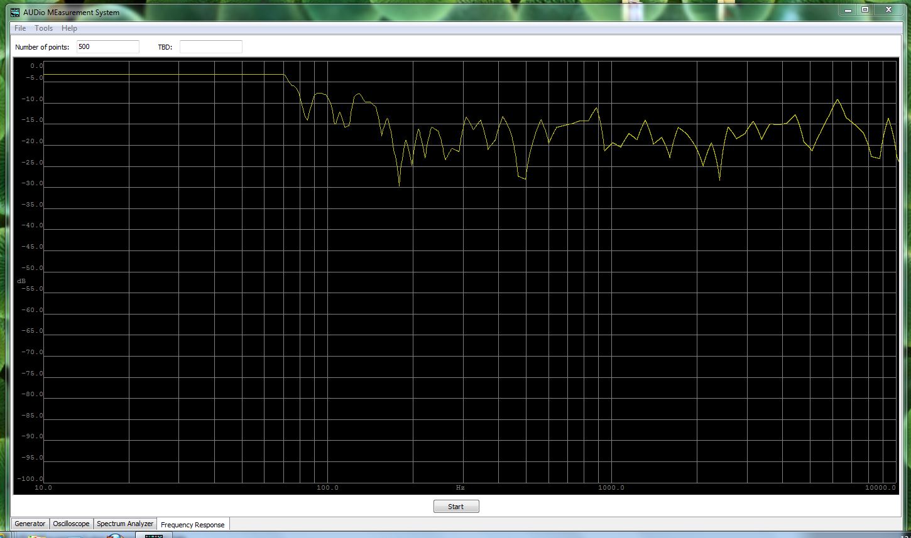Minimize the AUDio MEasurement System window

tap(847, 9)
